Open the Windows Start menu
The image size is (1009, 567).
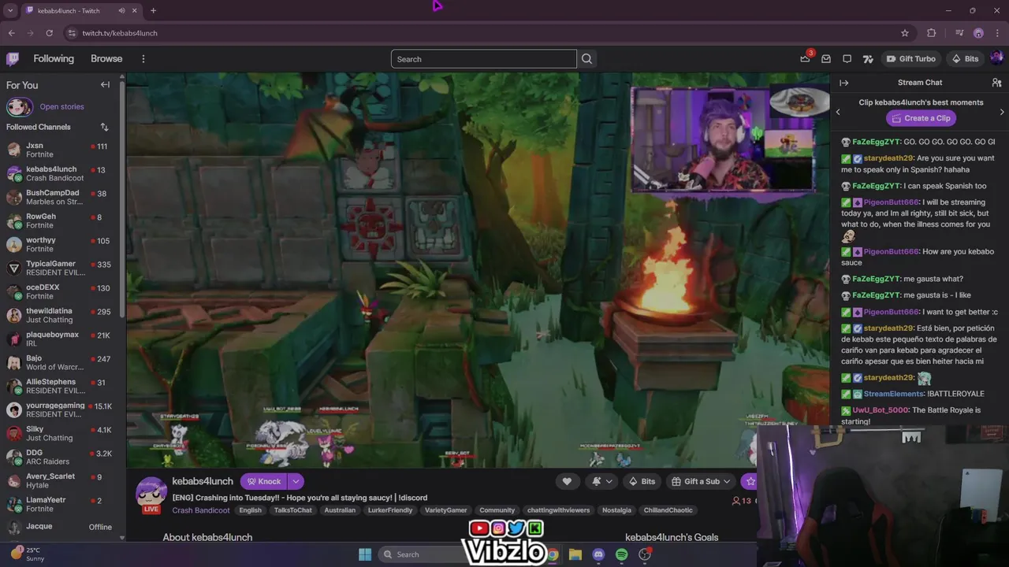coord(365,554)
